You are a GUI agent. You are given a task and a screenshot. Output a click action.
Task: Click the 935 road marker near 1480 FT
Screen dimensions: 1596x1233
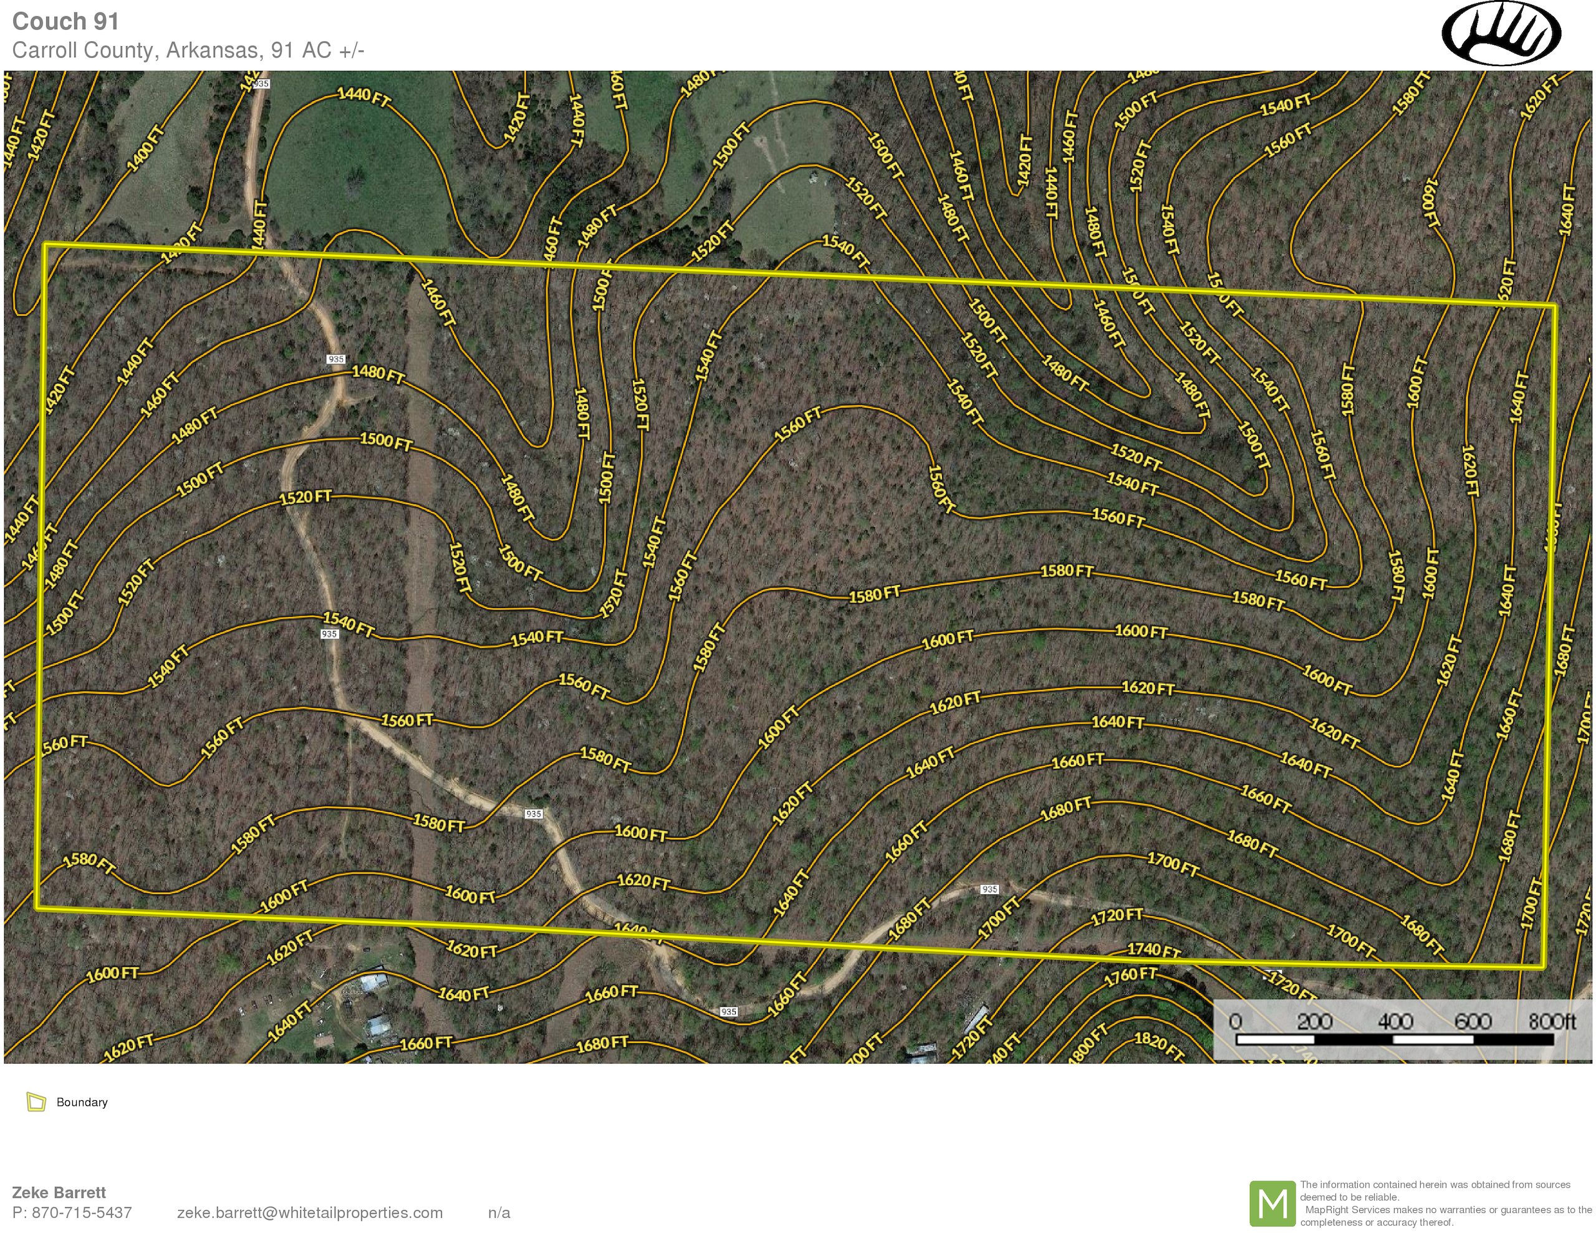(335, 359)
